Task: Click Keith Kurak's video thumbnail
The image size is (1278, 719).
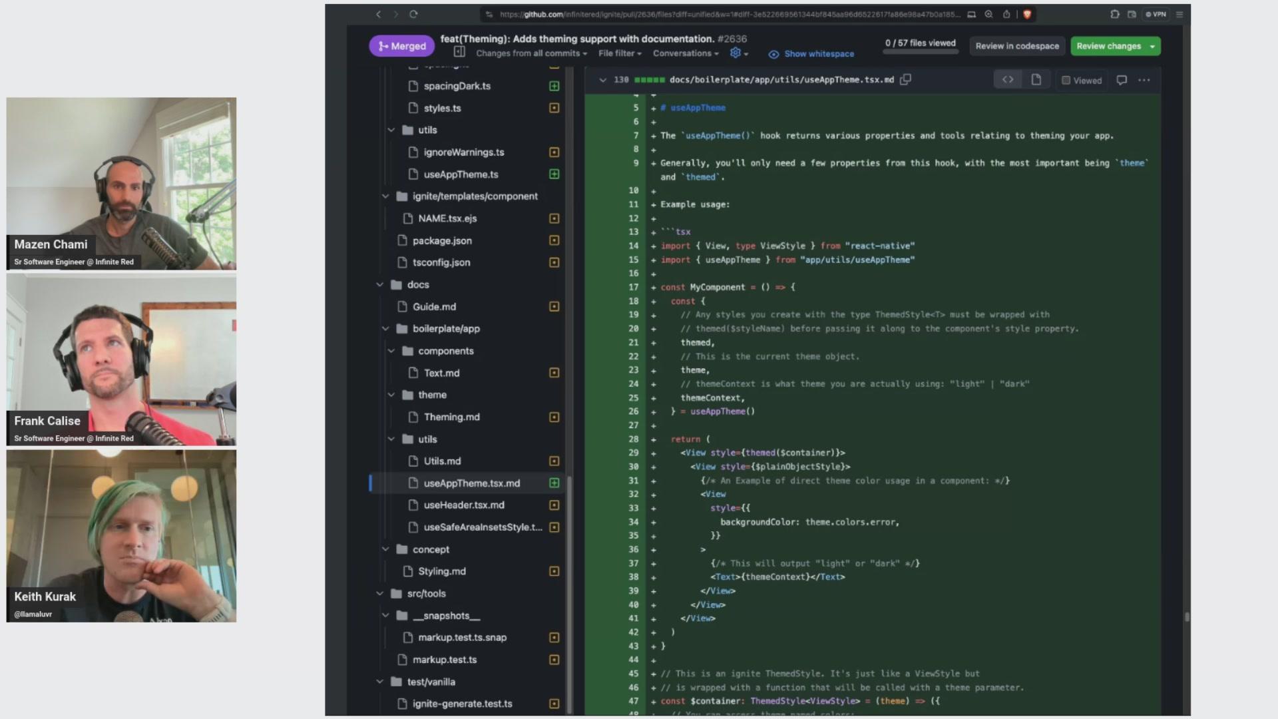Action: click(121, 536)
